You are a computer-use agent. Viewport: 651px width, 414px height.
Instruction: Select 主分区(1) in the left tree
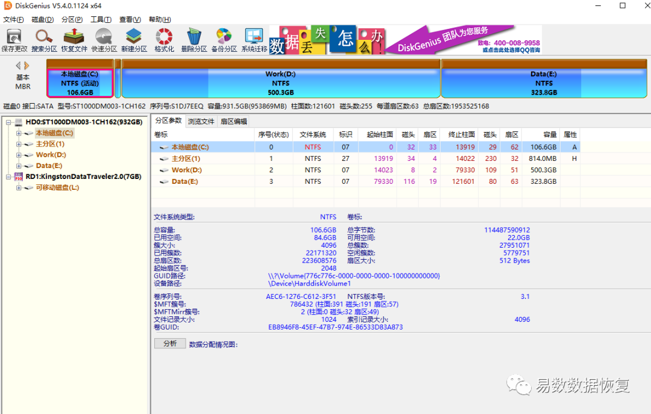50,144
